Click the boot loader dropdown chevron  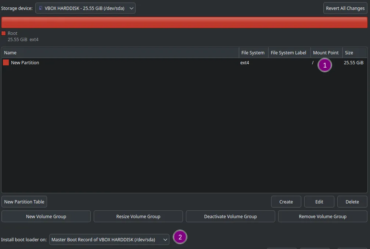pos(165,239)
